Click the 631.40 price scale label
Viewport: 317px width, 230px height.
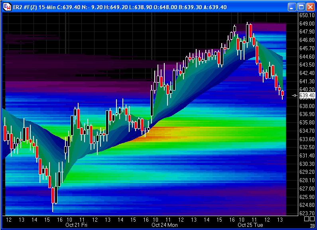click(307, 155)
